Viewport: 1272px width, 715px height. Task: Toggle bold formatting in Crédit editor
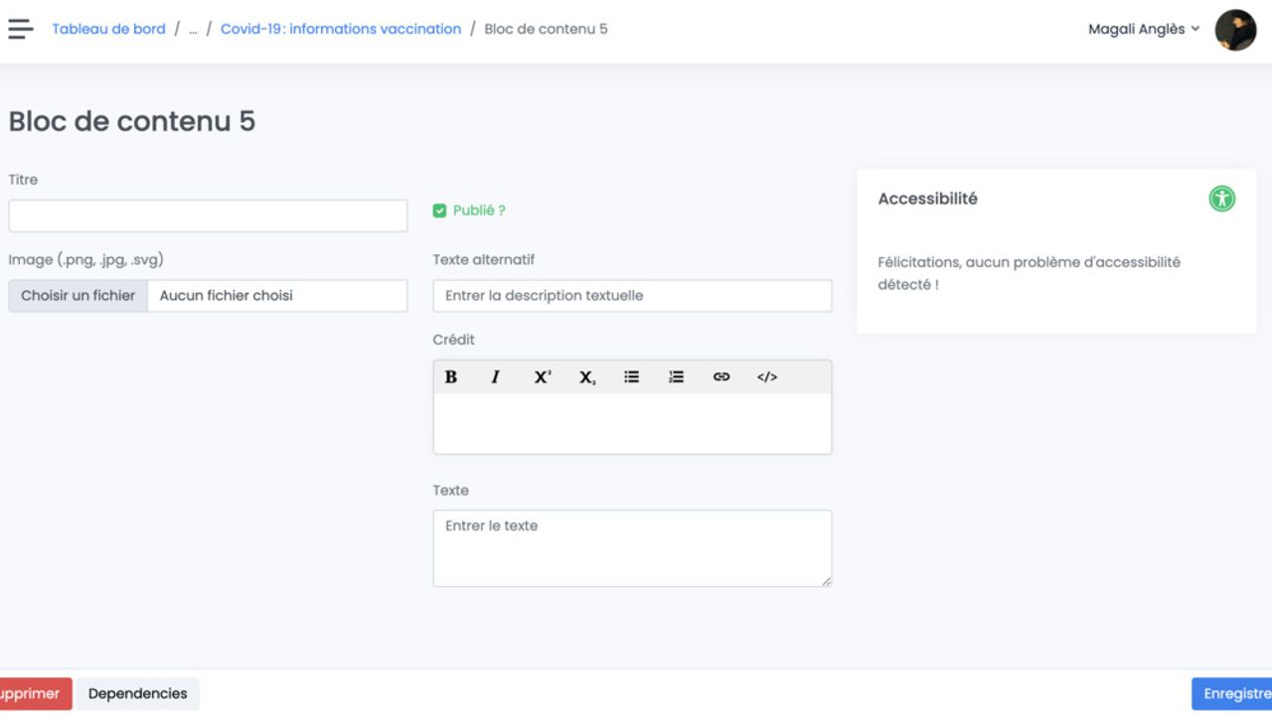pyautogui.click(x=451, y=377)
